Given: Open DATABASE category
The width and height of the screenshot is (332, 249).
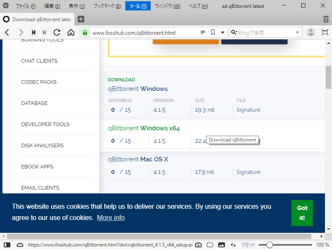Looking at the screenshot, I should coord(34,103).
